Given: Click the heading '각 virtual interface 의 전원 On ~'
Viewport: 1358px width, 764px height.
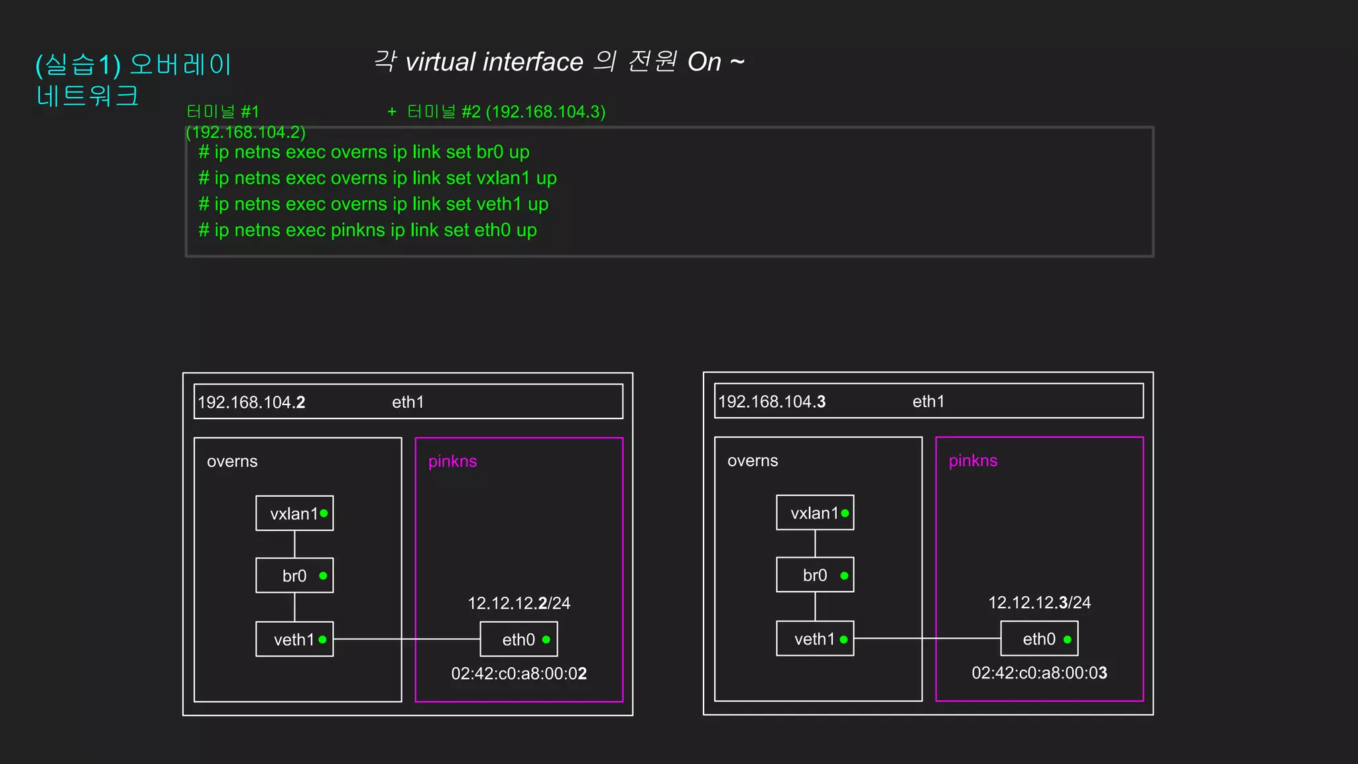Looking at the screenshot, I should point(559,62).
